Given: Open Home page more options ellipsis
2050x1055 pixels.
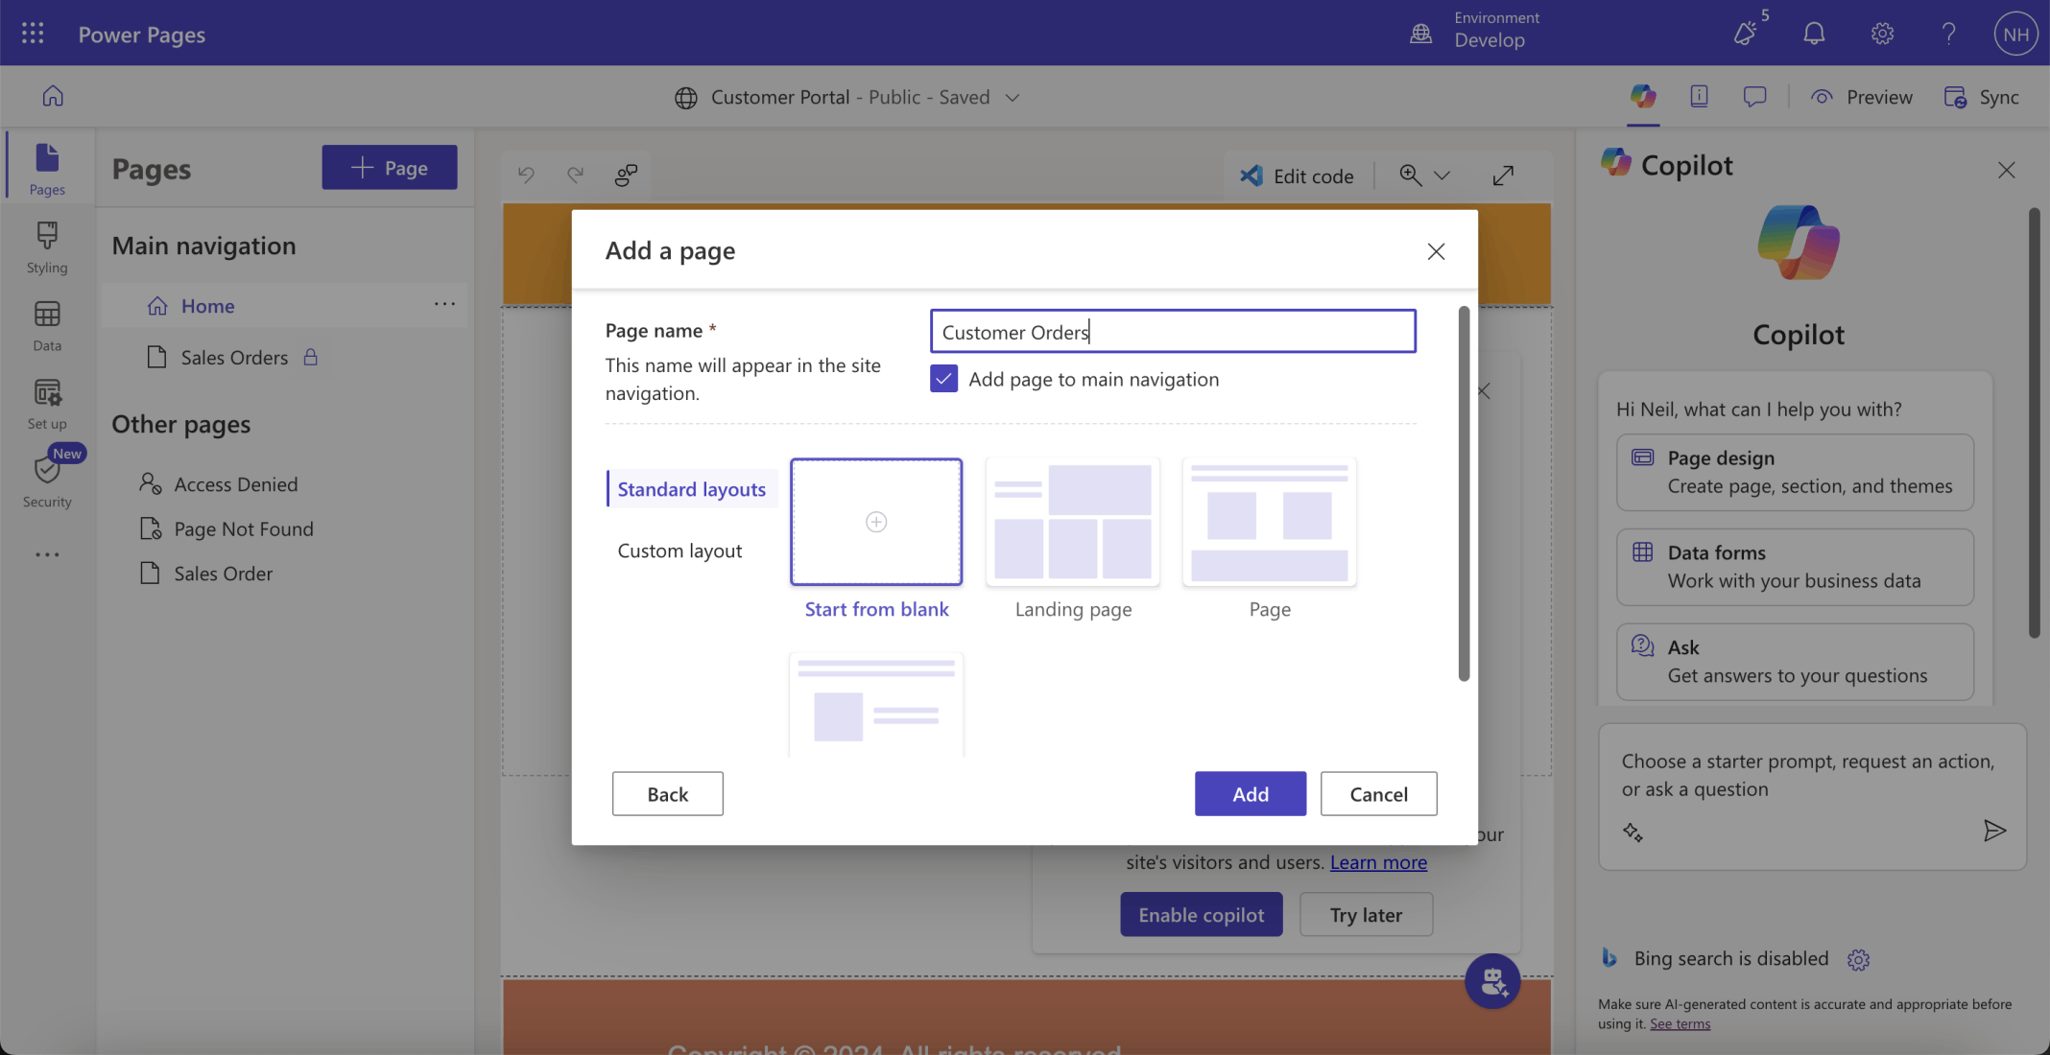Looking at the screenshot, I should (444, 305).
